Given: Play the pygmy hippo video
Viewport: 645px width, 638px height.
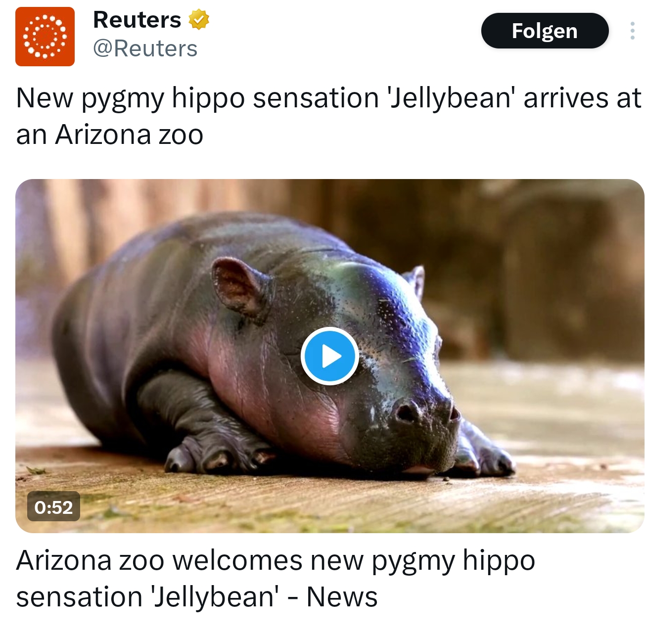Looking at the screenshot, I should pos(330,356).
